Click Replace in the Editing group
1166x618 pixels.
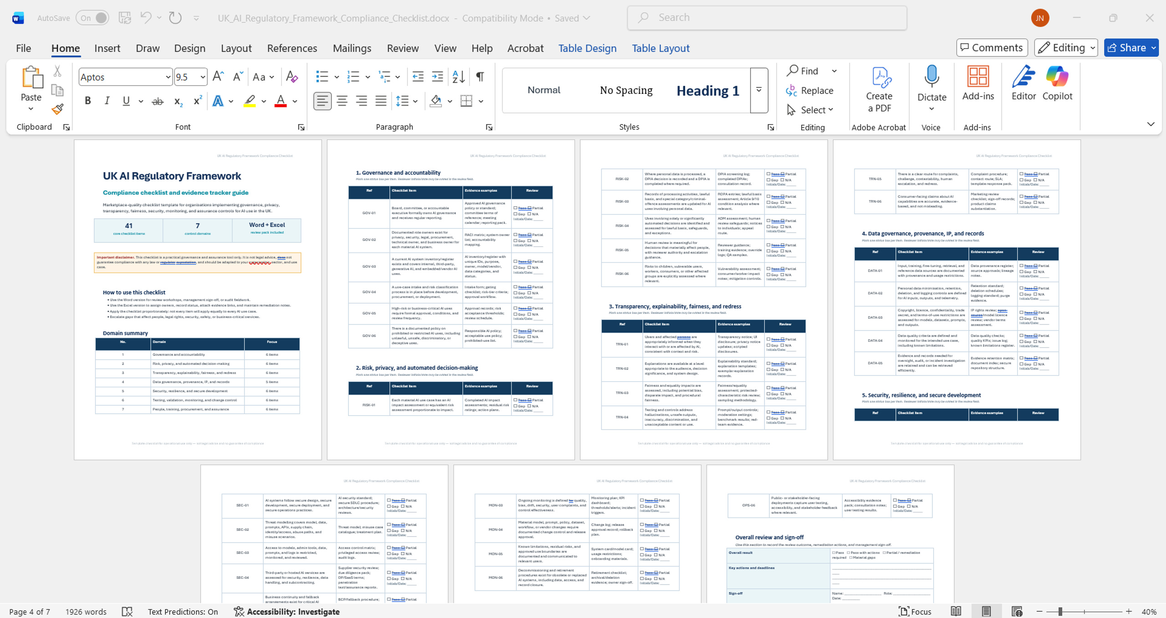tap(810, 90)
